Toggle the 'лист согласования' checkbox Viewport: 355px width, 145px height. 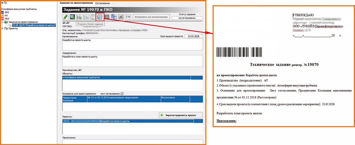coord(122,93)
